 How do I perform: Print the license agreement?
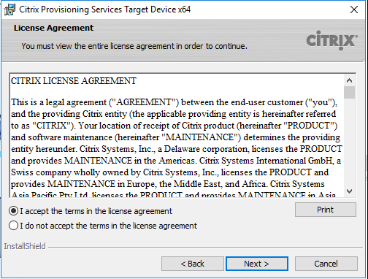point(326,210)
